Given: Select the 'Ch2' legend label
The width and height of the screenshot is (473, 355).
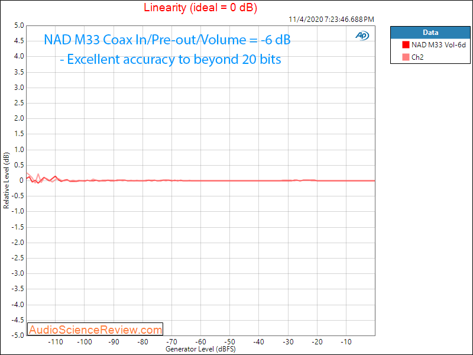Looking at the screenshot, I should (x=417, y=57).
